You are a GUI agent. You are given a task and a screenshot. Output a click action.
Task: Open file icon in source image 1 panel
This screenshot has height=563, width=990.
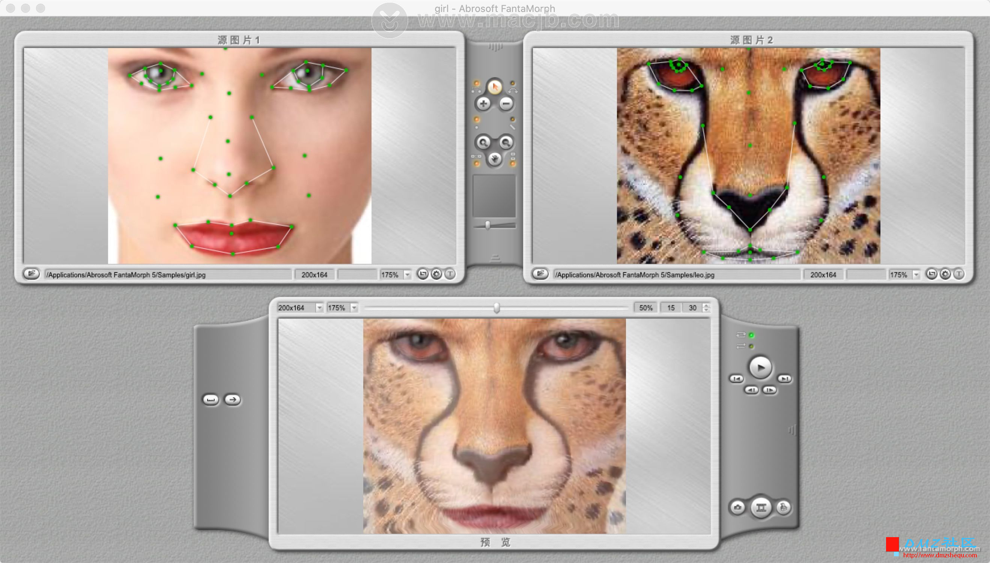(x=32, y=274)
